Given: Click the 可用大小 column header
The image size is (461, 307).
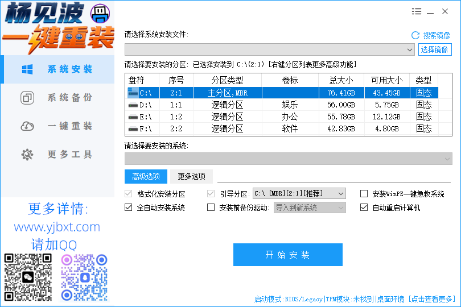Looking at the screenshot, I should coord(386,80).
